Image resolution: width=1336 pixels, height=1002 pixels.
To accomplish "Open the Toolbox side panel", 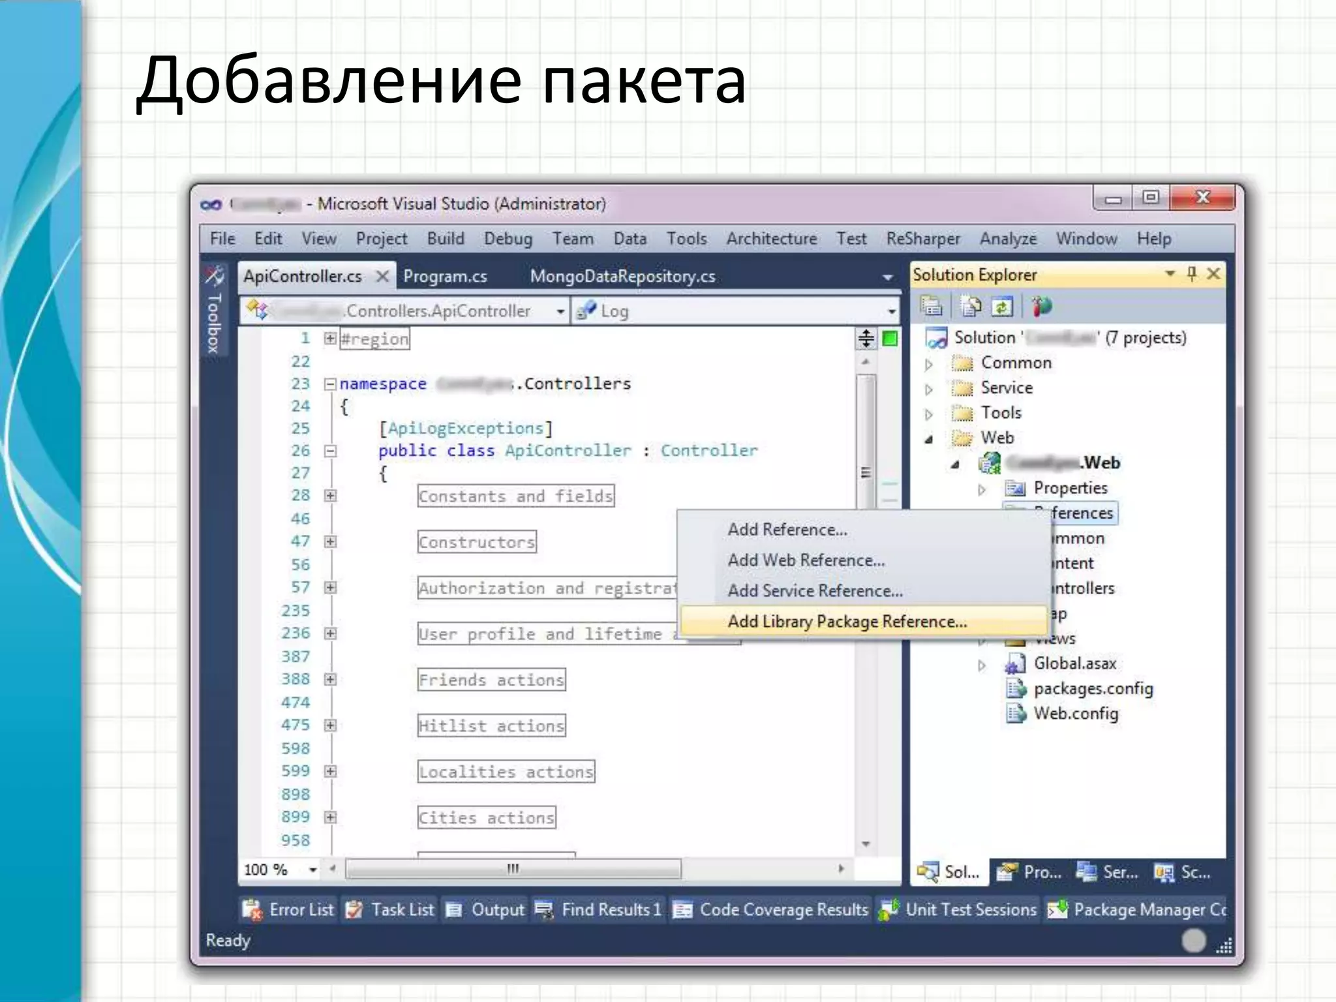I will (x=214, y=310).
